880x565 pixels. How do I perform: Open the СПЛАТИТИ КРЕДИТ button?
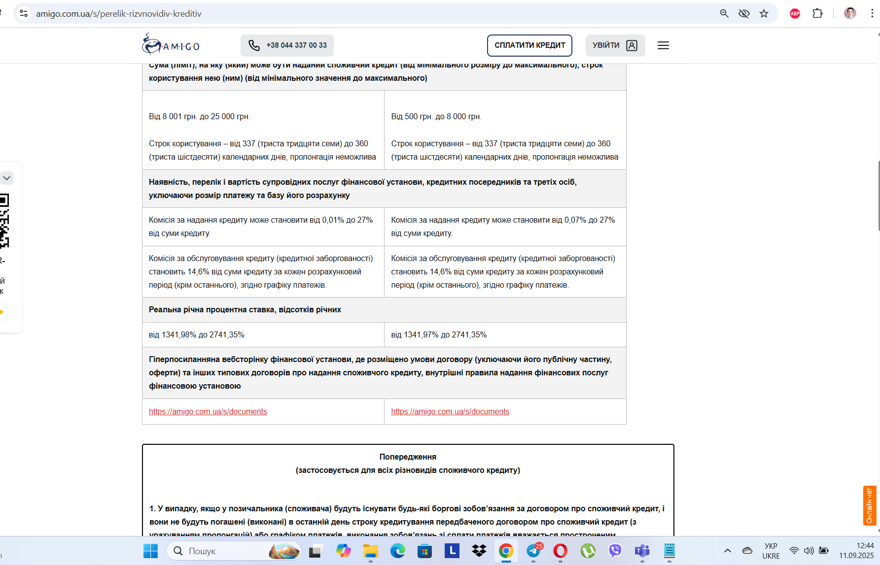(529, 45)
